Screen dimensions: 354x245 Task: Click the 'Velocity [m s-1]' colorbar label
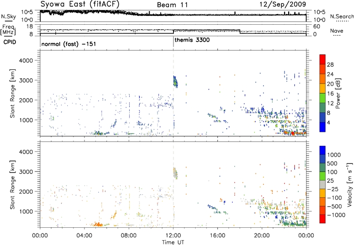point(350,184)
